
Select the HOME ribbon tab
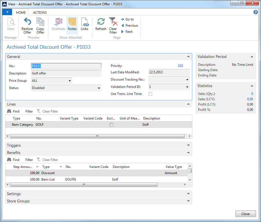point(21,12)
